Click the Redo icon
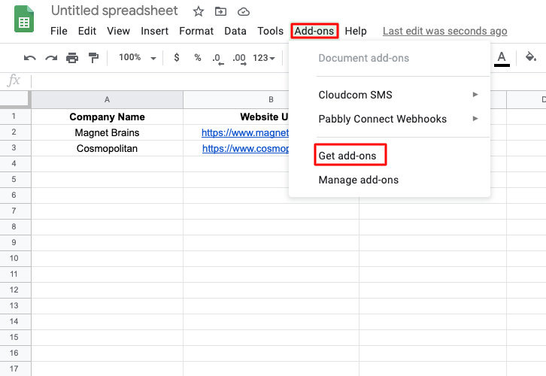Screen dimensions: 546x376 coord(51,58)
